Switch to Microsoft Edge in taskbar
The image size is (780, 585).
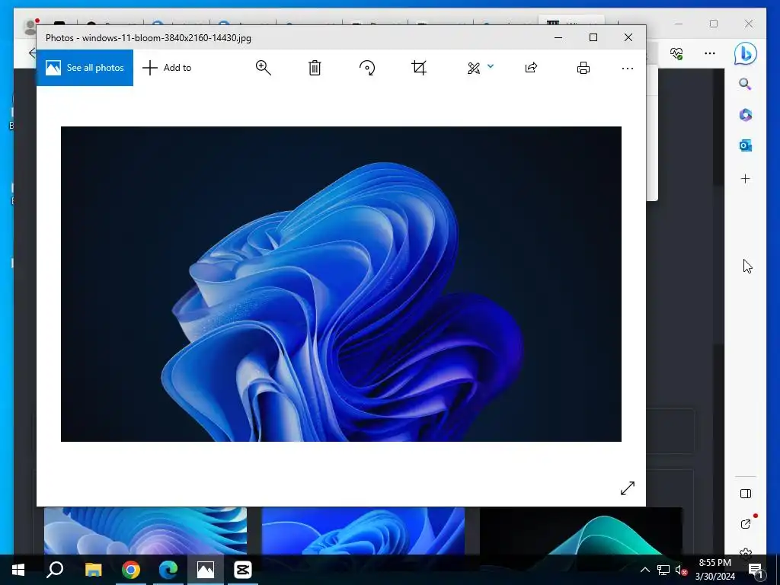point(168,570)
